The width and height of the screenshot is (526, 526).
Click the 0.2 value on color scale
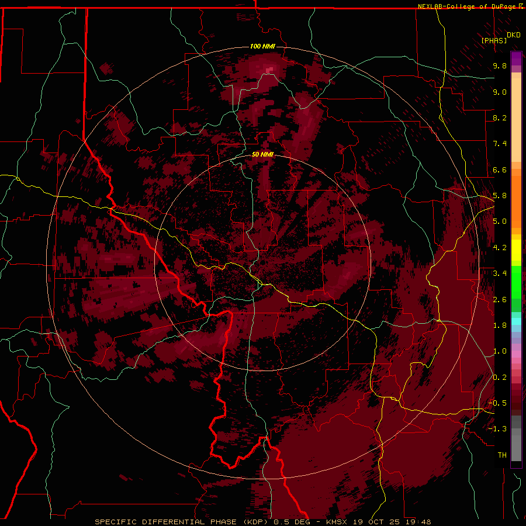pos(500,378)
